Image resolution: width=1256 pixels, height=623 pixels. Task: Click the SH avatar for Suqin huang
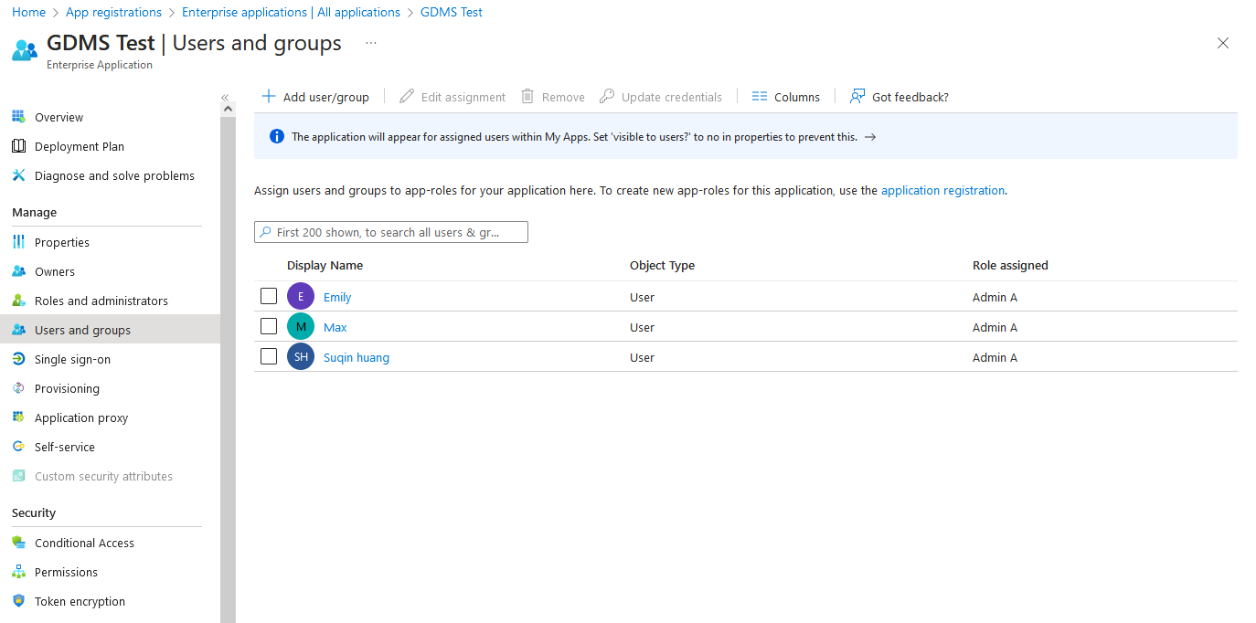pos(301,357)
